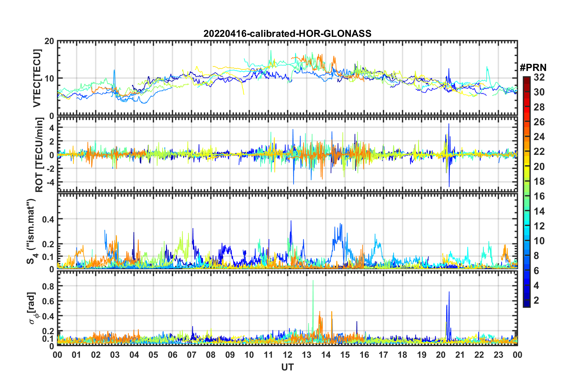Click the colorbar tick label 22
The image size is (575, 384).
pos(539,152)
